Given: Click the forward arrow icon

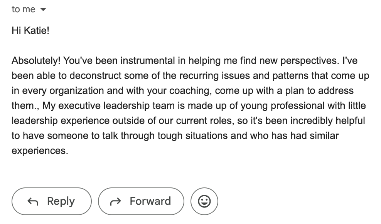Looking at the screenshot, I should (116, 201).
